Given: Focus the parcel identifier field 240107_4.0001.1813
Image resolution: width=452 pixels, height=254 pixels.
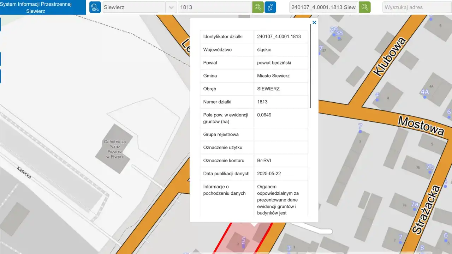Looking at the screenshot, I should (323, 7).
